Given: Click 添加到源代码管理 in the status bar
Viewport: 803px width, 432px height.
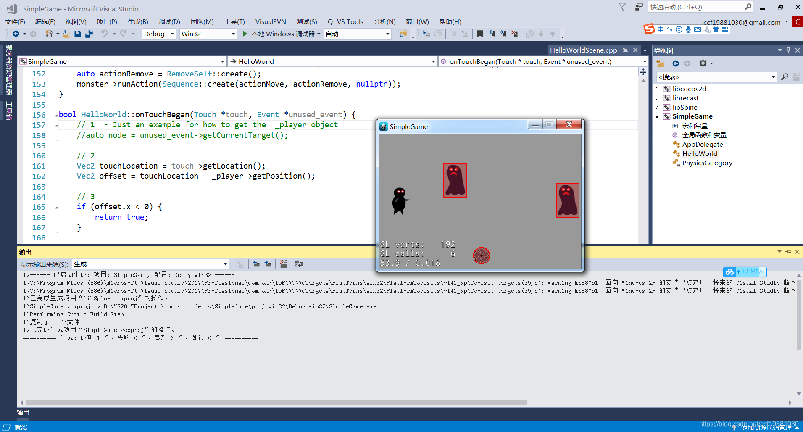Looking at the screenshot, I should click(x=766, y=427).
